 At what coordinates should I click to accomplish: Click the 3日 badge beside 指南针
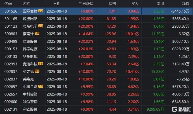click(x=37, y=33)
